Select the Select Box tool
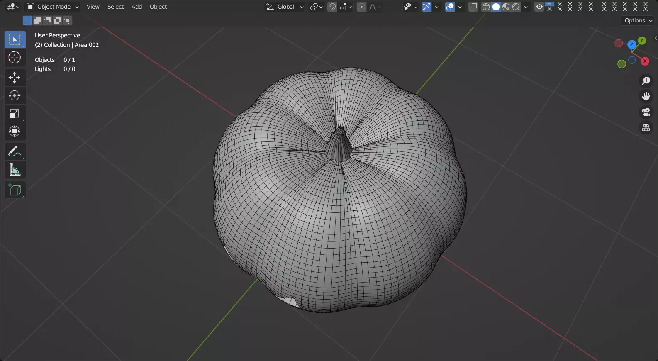658x361 pixels. point(15,40)
